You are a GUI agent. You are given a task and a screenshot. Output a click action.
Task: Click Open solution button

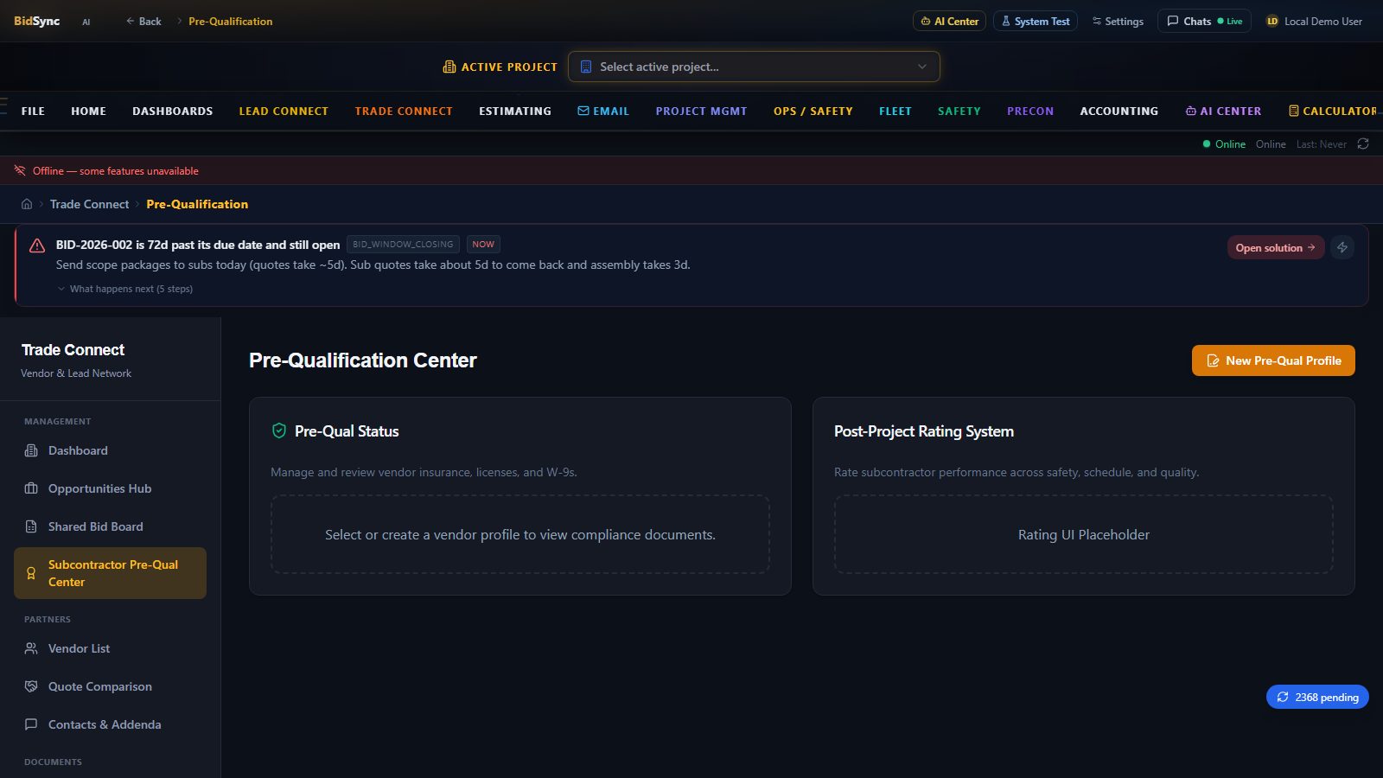(x=1275, y=247)
